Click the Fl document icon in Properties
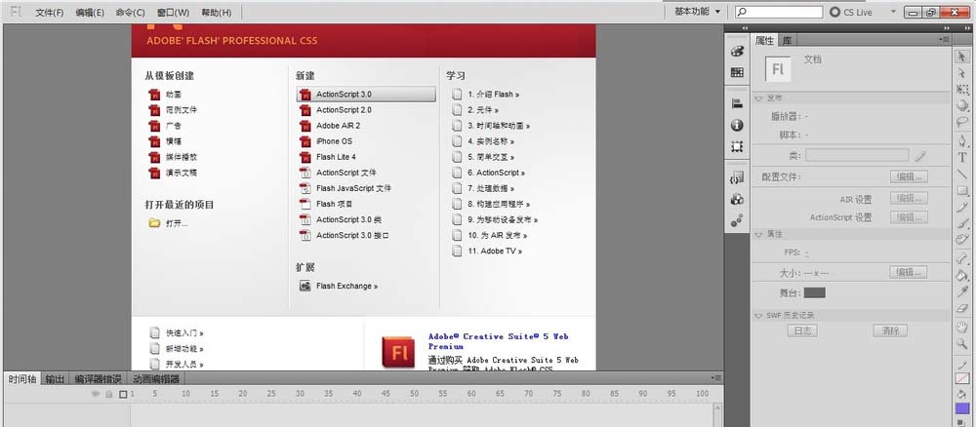Screen dimensions: 976x427 pos(778,68)
